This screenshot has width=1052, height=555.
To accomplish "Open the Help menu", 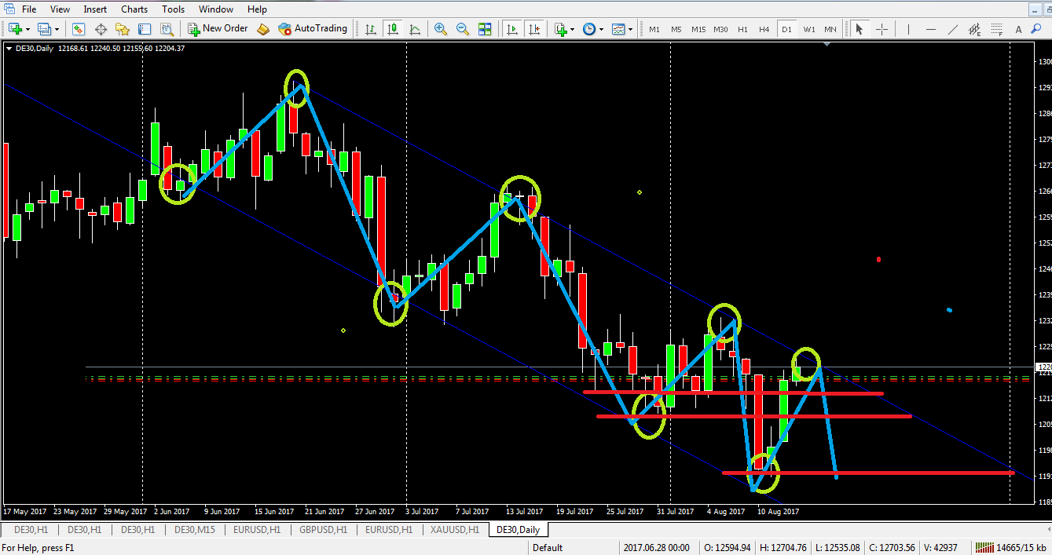I will click(257, 9).
